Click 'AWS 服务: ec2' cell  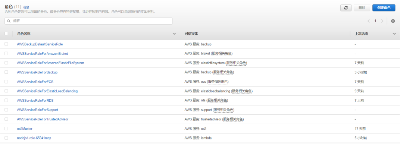click(x=195, y=129)
